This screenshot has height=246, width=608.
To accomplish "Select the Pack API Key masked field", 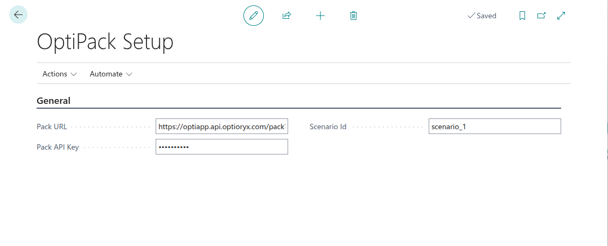I will click(221, 147).
